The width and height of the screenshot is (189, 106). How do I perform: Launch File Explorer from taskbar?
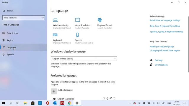pyautogui.click(x=25, y=103)
